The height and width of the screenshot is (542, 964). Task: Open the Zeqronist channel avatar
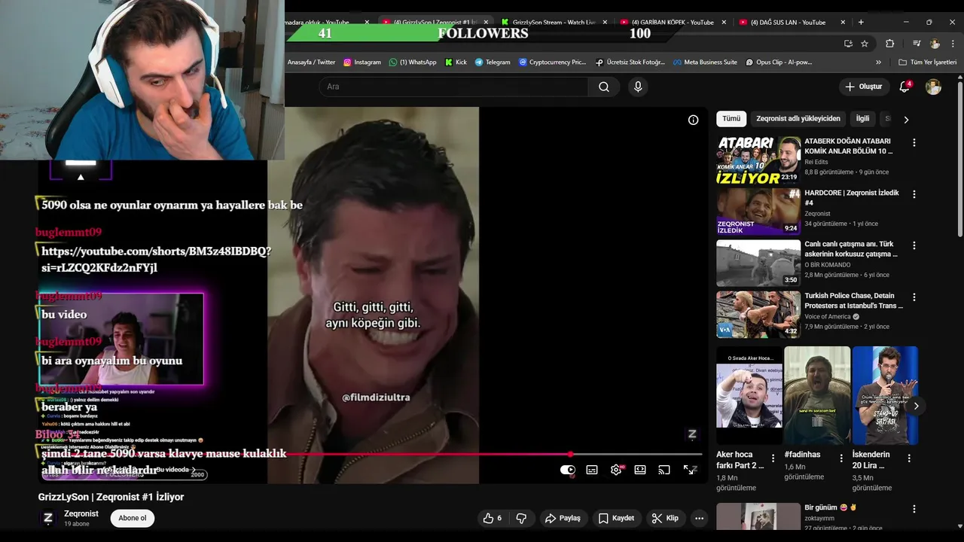point(48,518)
